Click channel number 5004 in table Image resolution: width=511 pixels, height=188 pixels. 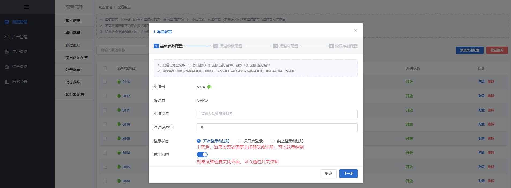click(x=126, y=181)
